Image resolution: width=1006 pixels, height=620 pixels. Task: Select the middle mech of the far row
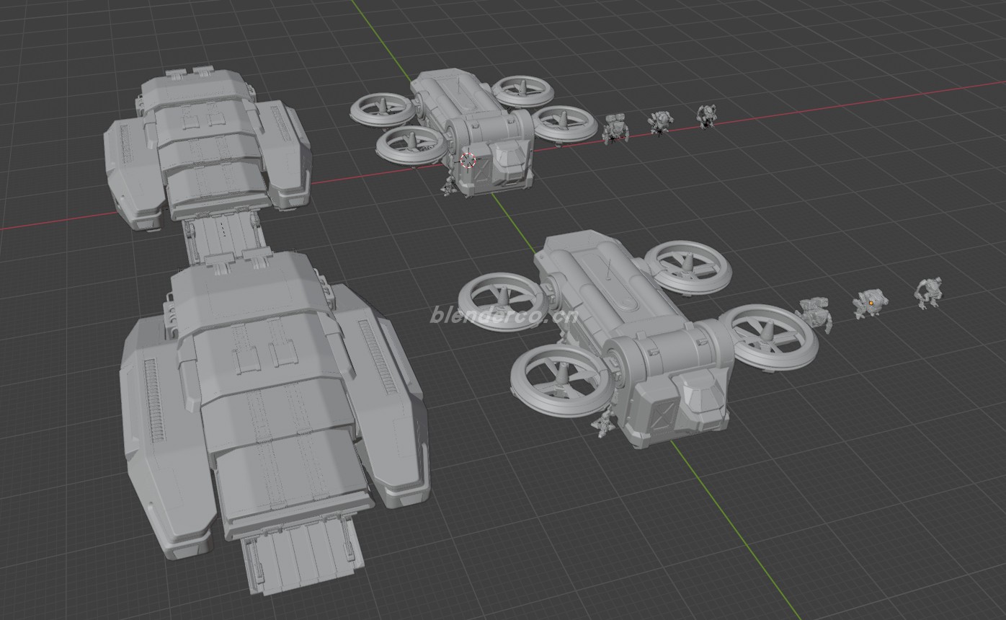(x=659, y=123)
